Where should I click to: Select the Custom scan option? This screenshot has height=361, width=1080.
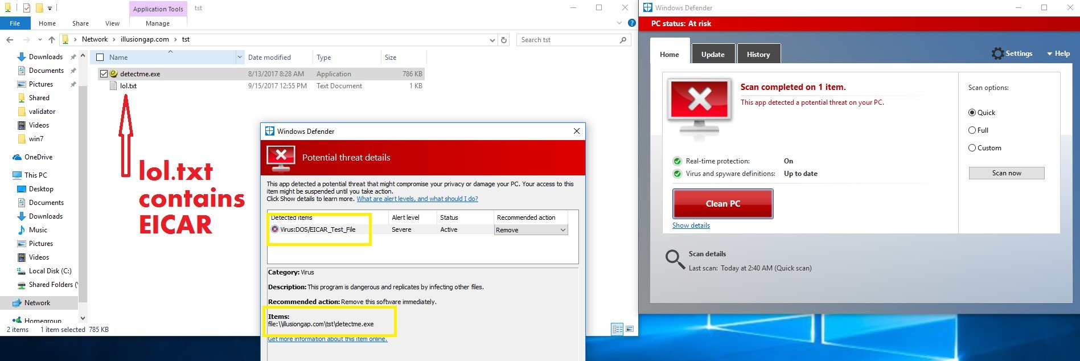pos(972,148)
